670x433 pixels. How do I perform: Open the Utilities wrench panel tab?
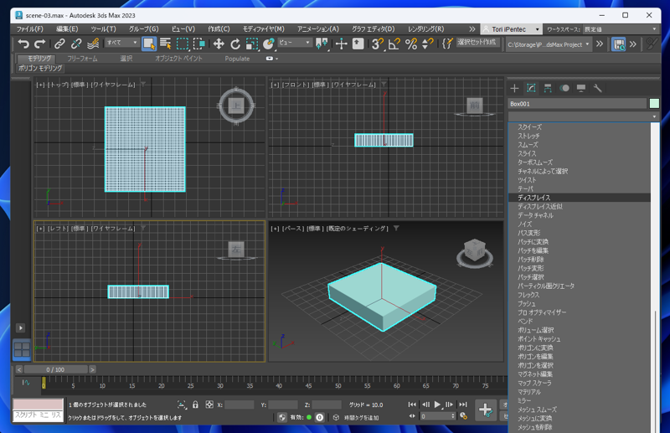[598, 88]
